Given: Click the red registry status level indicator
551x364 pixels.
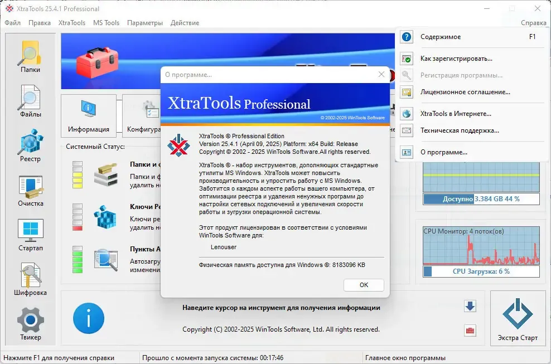Looking at the screenshot, I should 78,217.
